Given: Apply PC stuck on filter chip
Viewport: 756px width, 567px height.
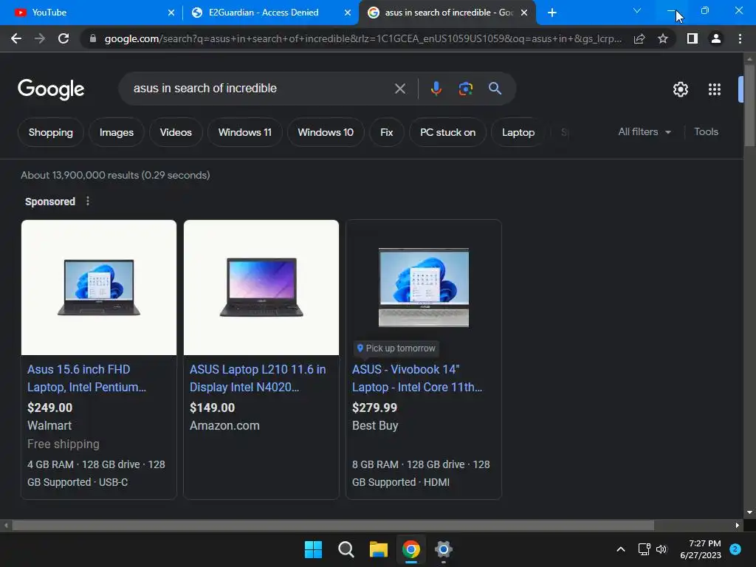Looking at the screenshot, I should coord(447,132).
